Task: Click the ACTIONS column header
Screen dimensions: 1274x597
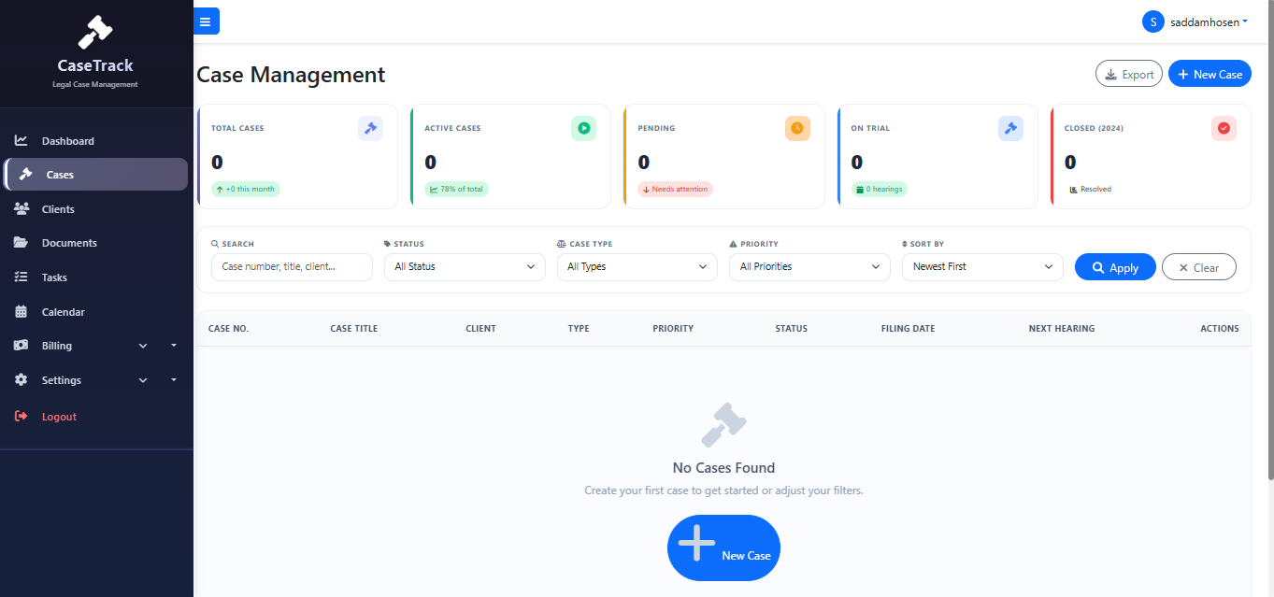Action: (1220, 329)
